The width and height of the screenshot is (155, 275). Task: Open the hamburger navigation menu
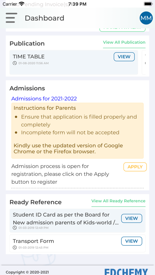11,18
